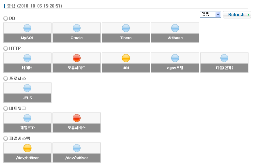This screenshot has width=255, height=165.
Task: Click the orange status icon above 404
Action: point(126,58)
